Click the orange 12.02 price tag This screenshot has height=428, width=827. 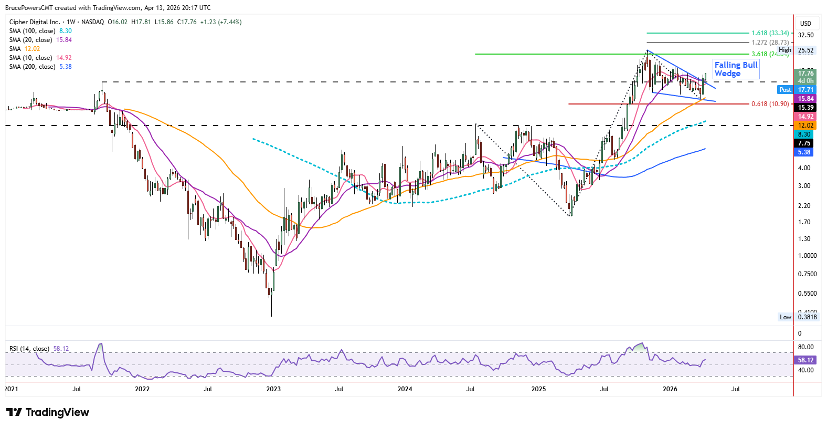pos(805,126)
